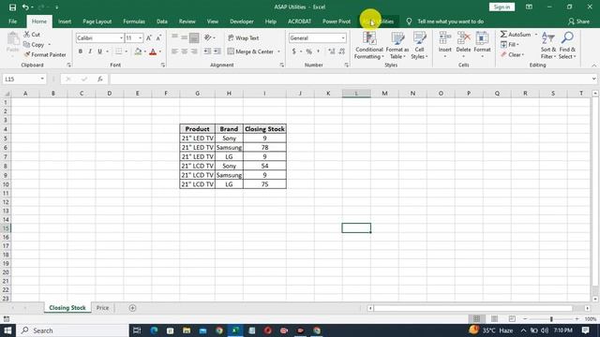Open Cell Styles gallery
Image resolution: width=600 pixels, height=337 pixels.
coord(419,46)
